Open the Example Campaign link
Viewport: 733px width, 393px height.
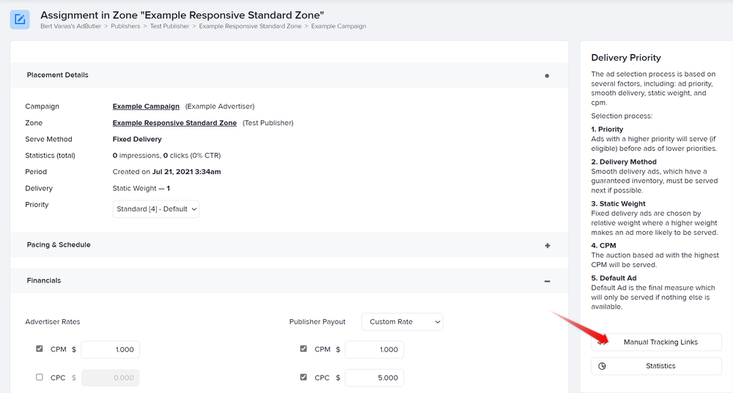coord(146,106)
